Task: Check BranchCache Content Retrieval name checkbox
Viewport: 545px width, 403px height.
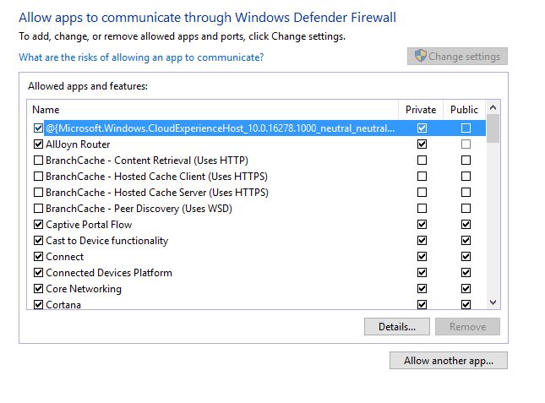Action: point(38,161)
